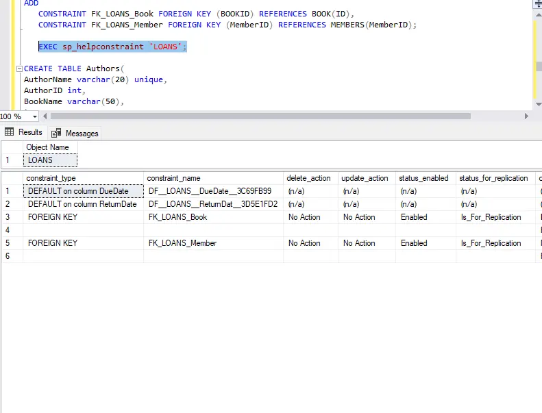Click row header 6 in constraints grid
Image resolution: width=542 pixels, height=413 pixels.
[x=12, y=256]
